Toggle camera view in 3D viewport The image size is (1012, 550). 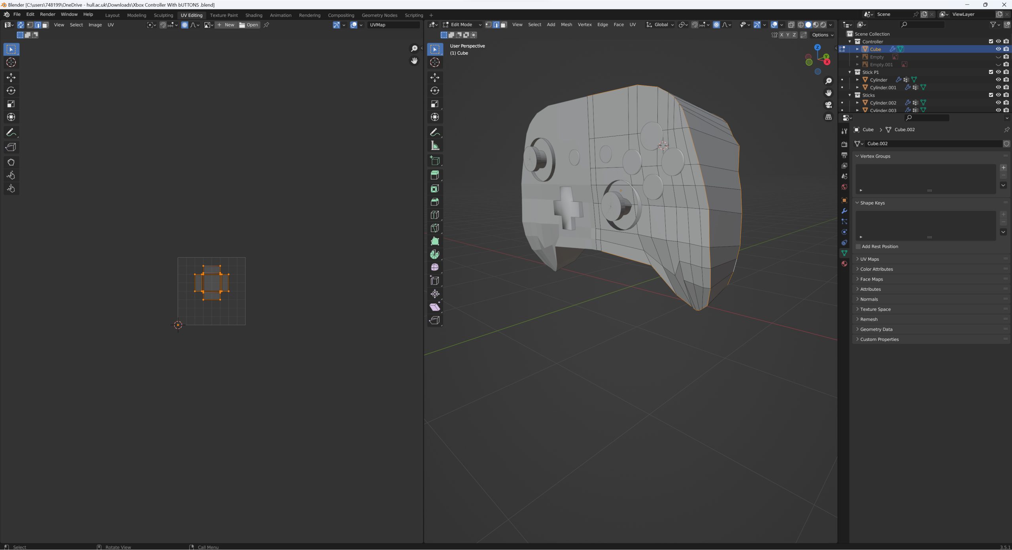(x=828, y=105)
